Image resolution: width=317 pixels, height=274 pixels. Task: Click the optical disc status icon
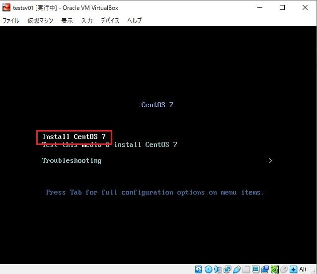[x=208, y=269]
